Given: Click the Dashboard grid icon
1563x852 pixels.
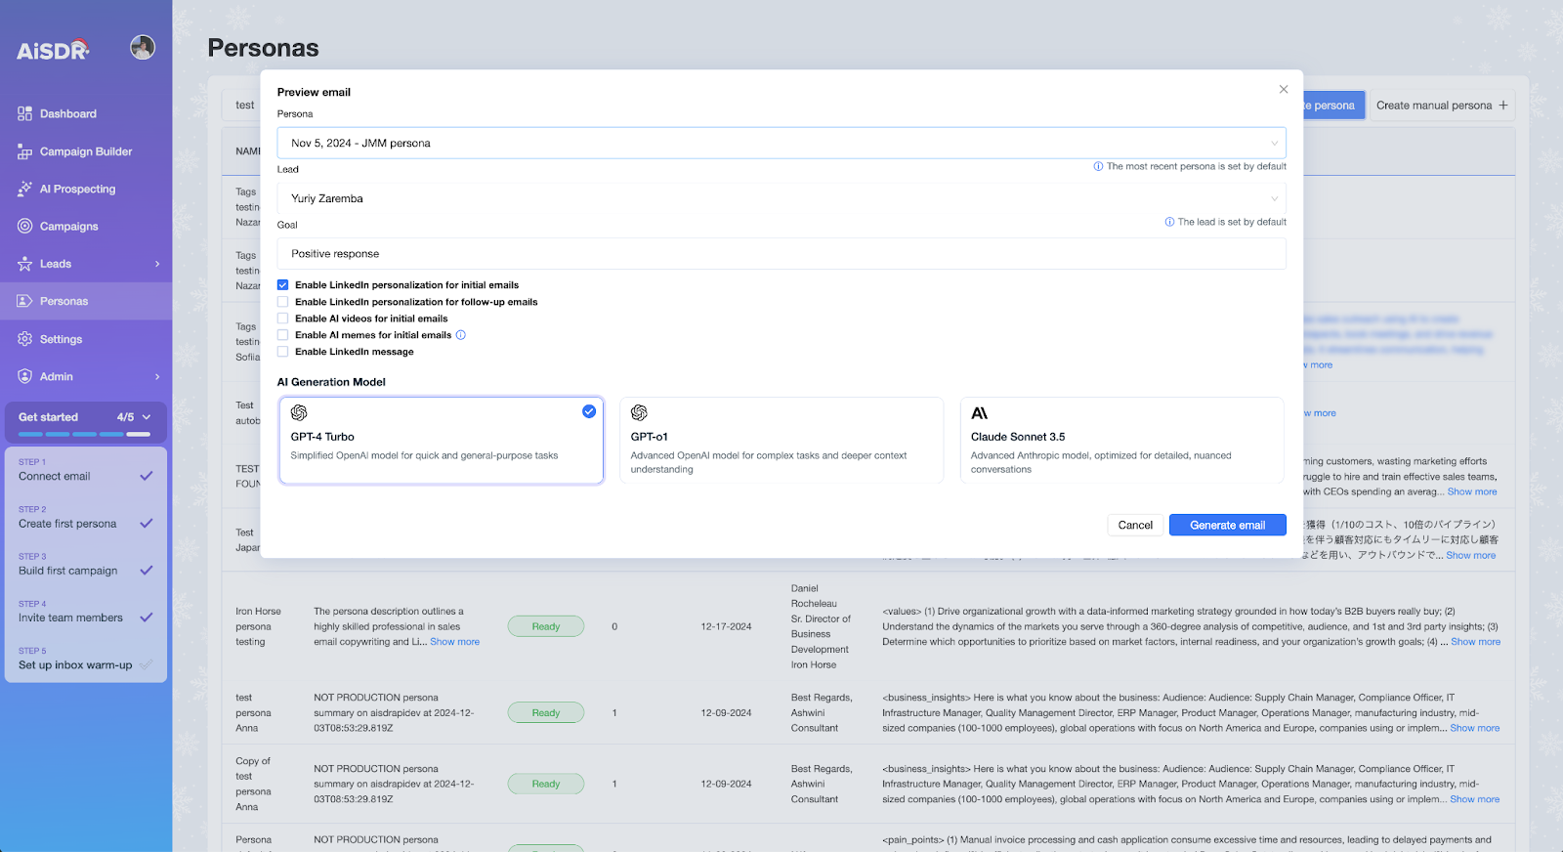Looking at the screenshot, I should 24,113.
